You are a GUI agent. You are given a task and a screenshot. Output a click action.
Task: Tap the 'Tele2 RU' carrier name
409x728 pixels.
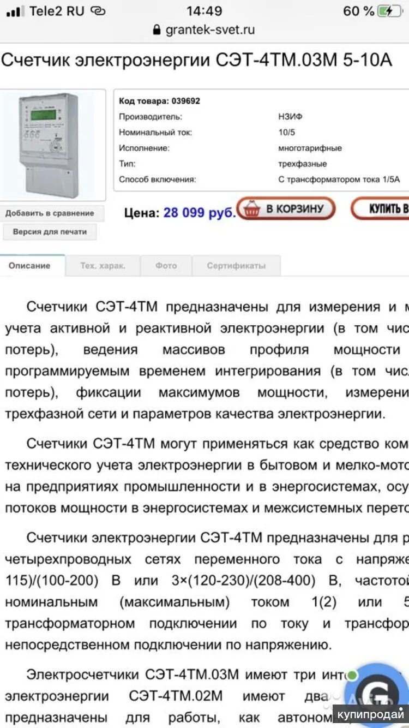pos(57,11)
